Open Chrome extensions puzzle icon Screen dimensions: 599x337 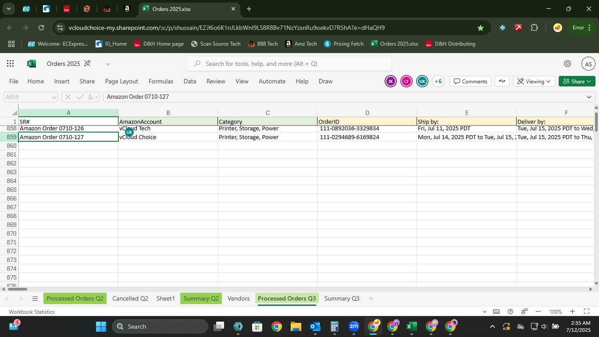tap(534, 28)
